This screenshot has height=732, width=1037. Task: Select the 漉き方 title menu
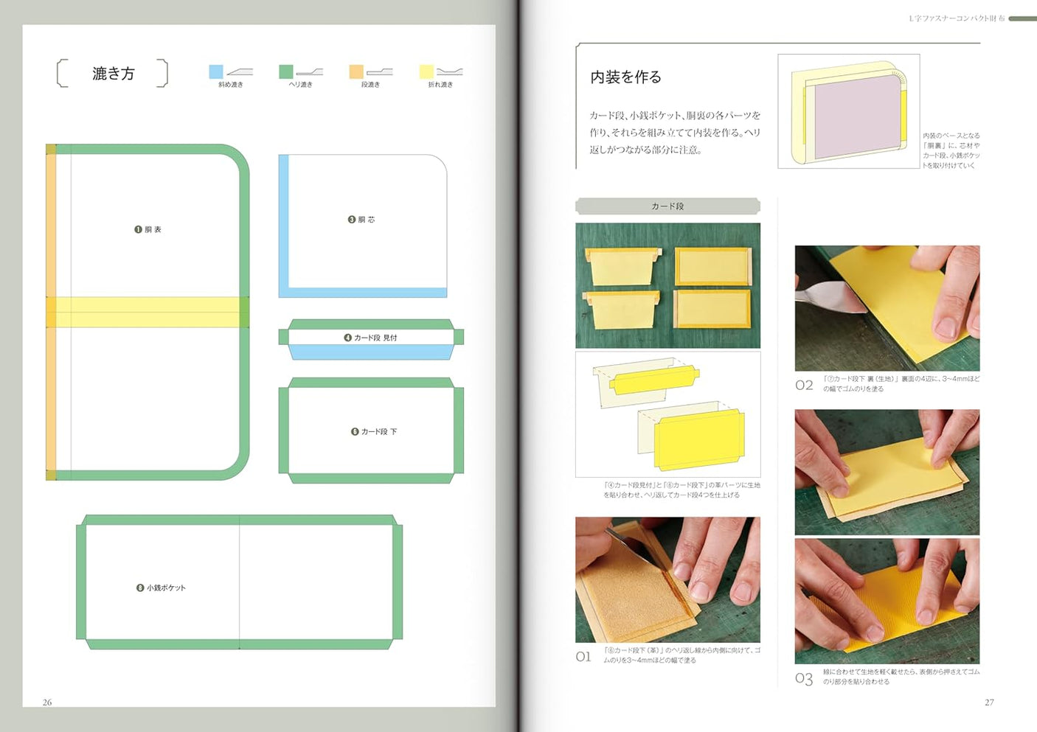[111, 73]
